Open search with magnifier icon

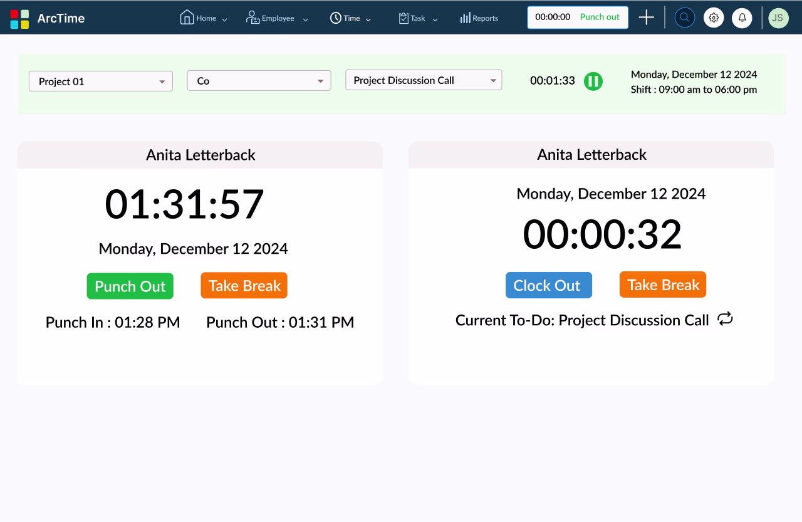pyautogui.click(x=685, y=18)
